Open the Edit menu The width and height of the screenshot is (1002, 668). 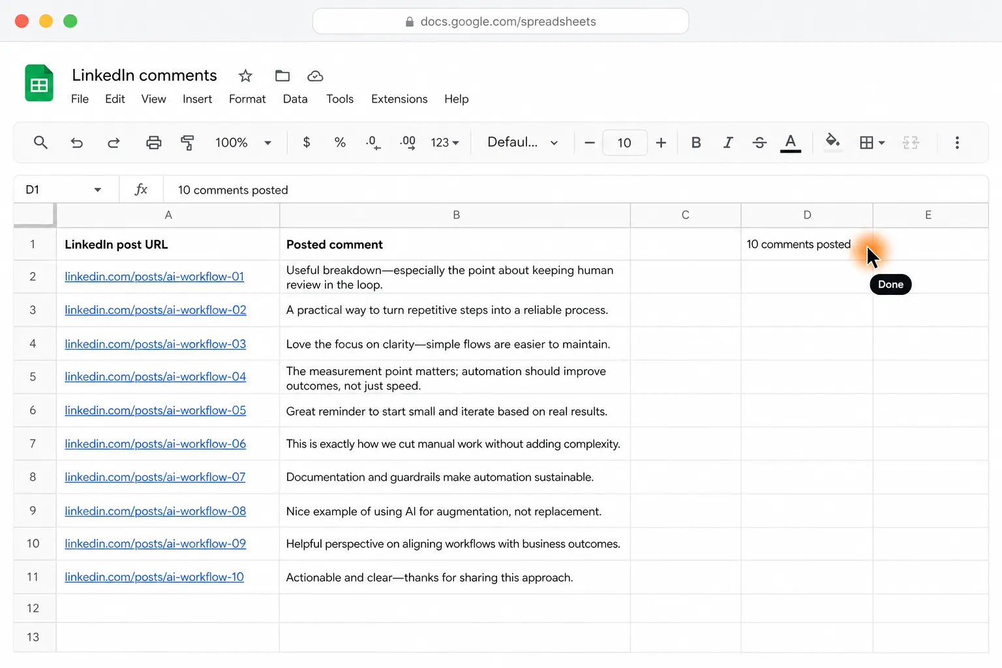115,99
